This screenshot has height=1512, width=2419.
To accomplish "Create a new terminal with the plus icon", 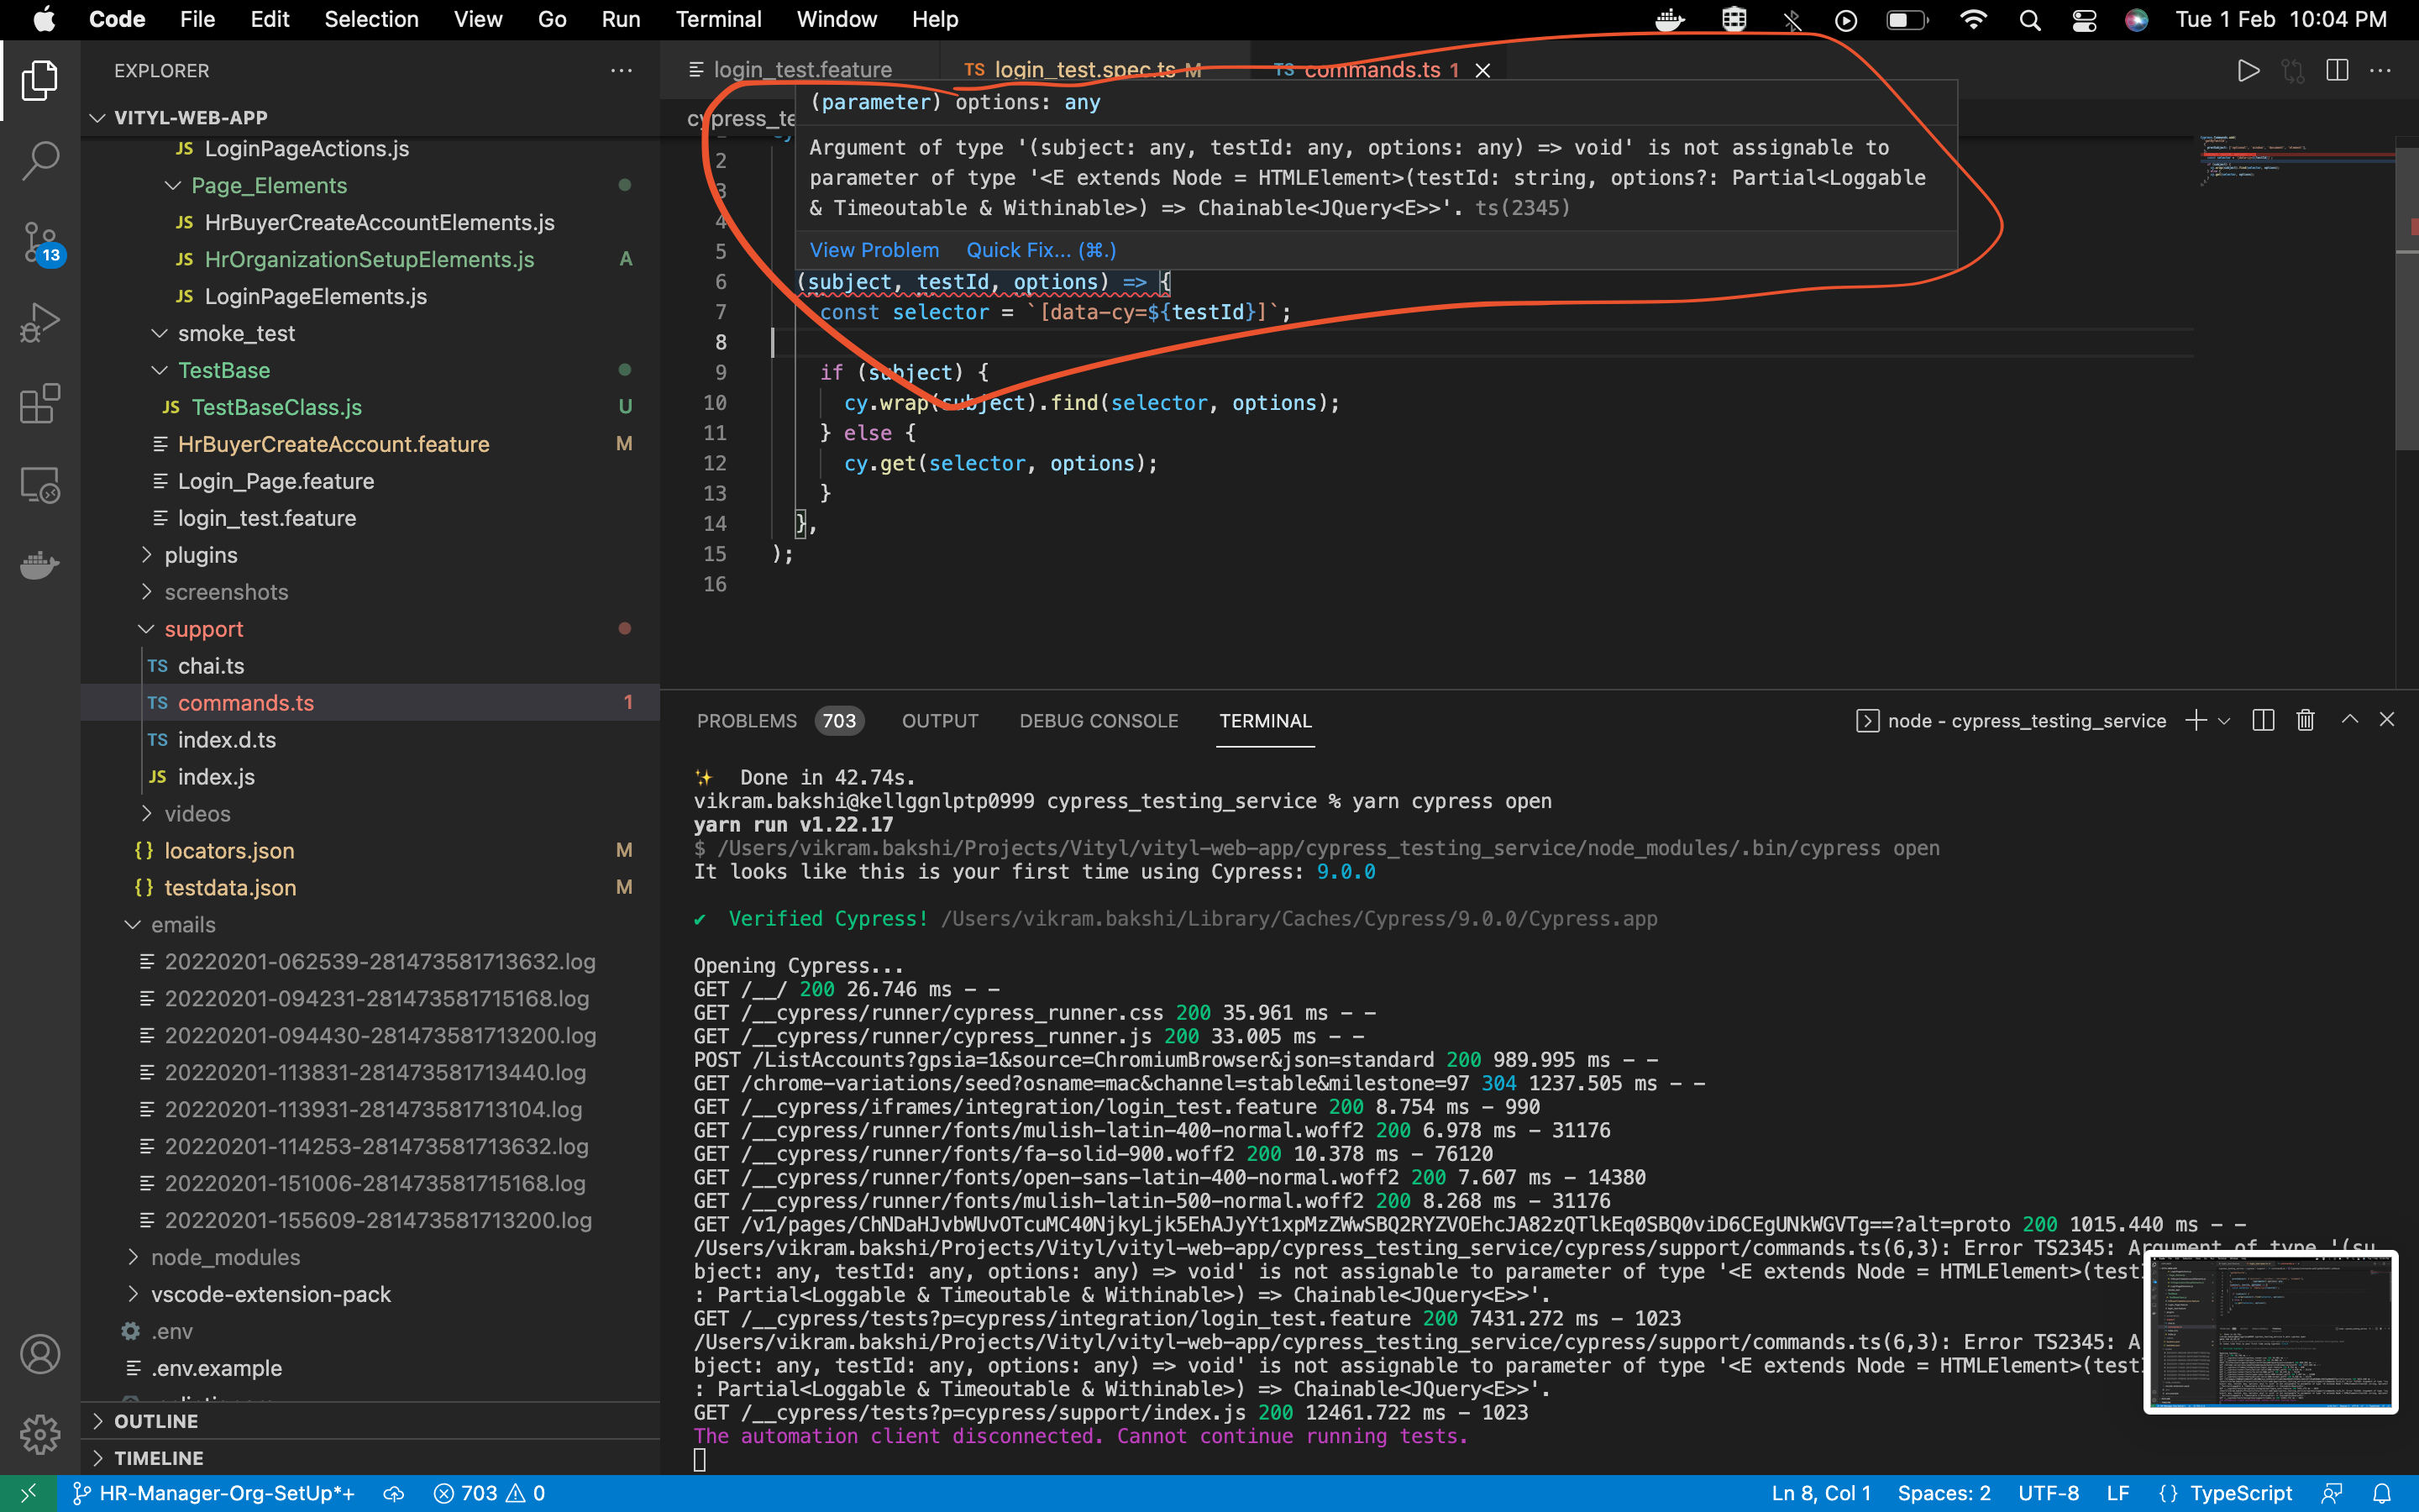I will tap(2195, 720).
